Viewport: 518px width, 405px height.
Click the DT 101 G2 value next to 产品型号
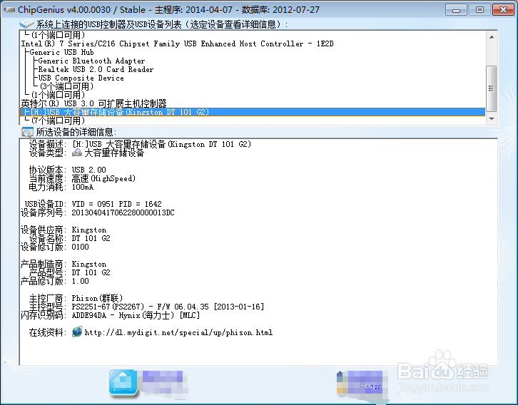[x=91, y=272]
